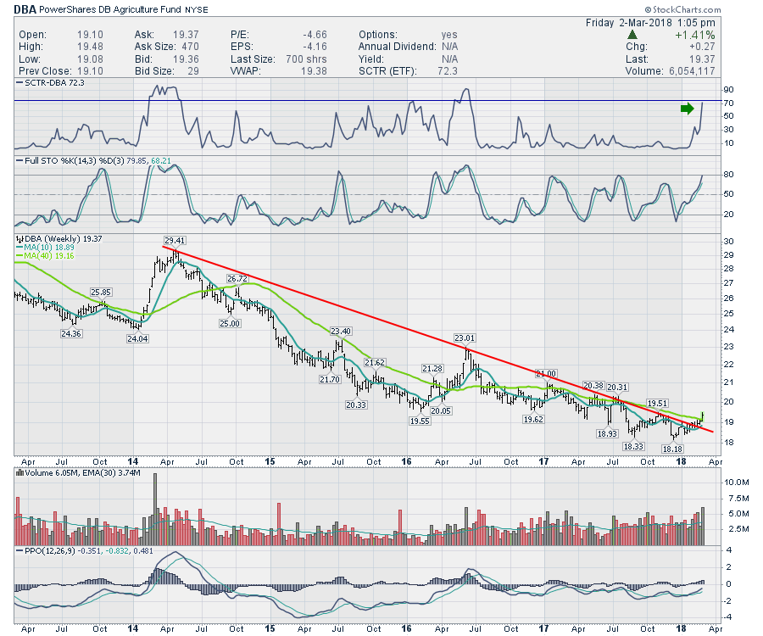Click the 7.5M volume axis label
763x636 pixels.
tap(738, 499)
